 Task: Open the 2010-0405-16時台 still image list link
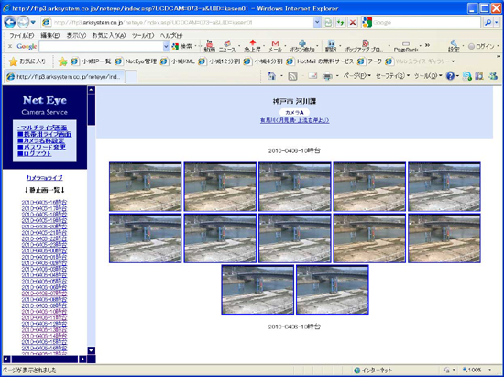point(44,203)
